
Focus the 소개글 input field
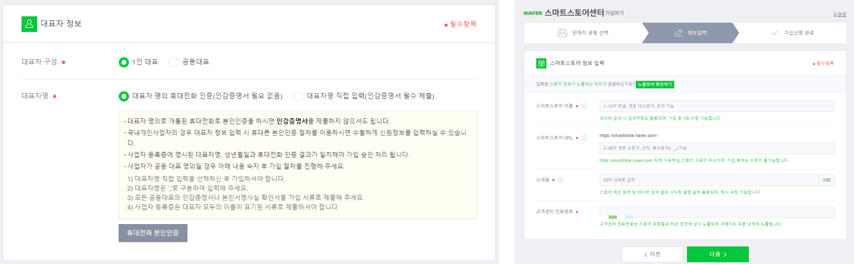709,180
